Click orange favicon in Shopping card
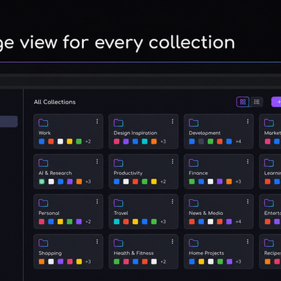 click(42, 262)
